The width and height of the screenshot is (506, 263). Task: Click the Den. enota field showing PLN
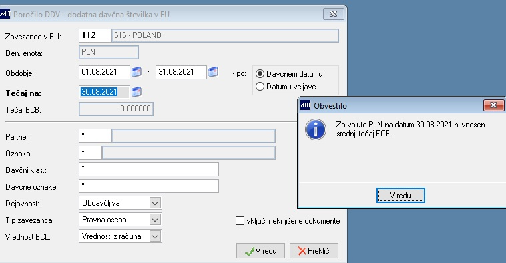pos(109,52)
